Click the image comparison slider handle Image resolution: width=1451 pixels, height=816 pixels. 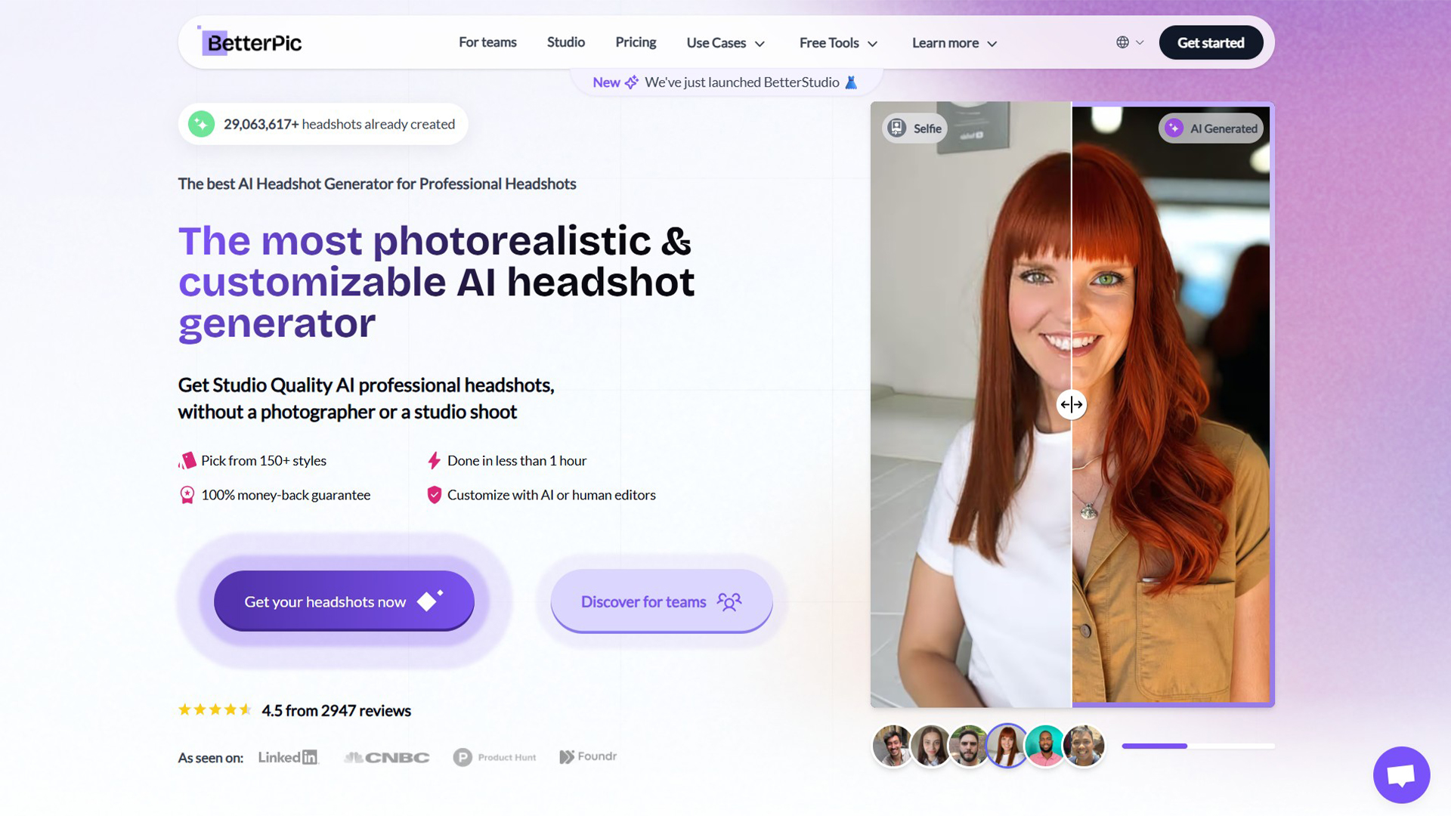coord(1071,404)
